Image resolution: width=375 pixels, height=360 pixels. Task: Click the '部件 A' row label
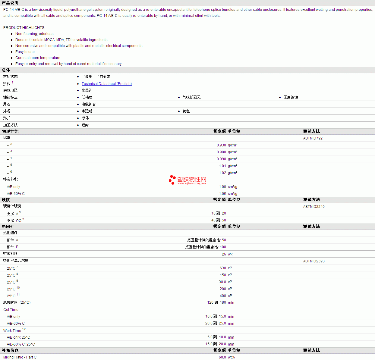(13, 240)
